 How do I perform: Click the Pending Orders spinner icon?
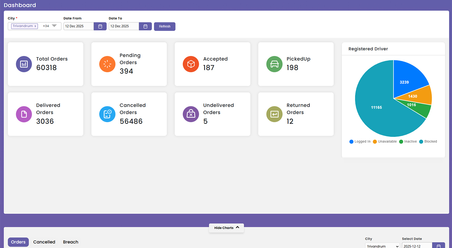point(107,64)
